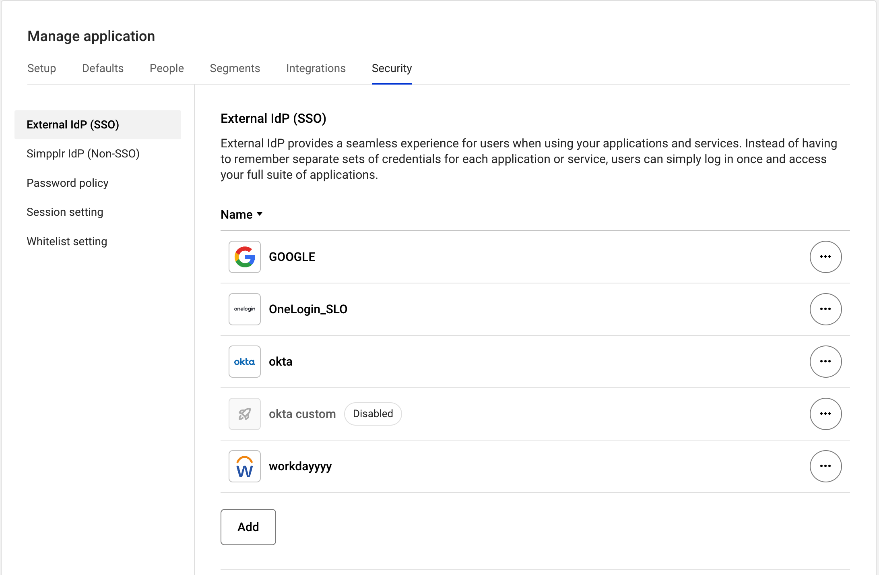The height and width of the screenshot is (575, 879).
Task: Open Whitelist setting section
Action: point(67,241)
